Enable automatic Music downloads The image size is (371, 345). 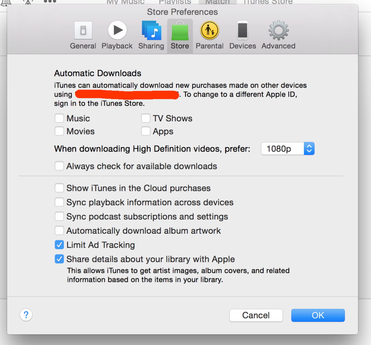pyautogui.click(x=59, y=118)
